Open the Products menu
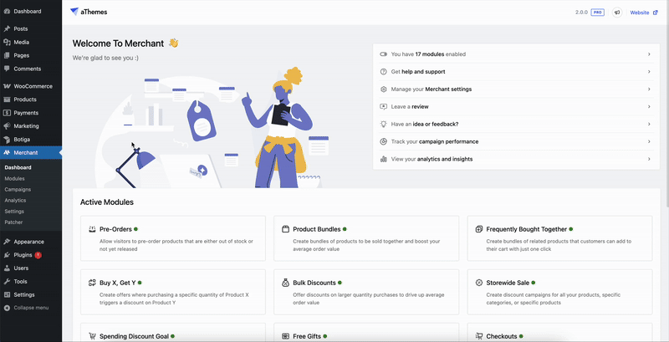Viewport: 669px width, 342px height. (x=31, y=100)
